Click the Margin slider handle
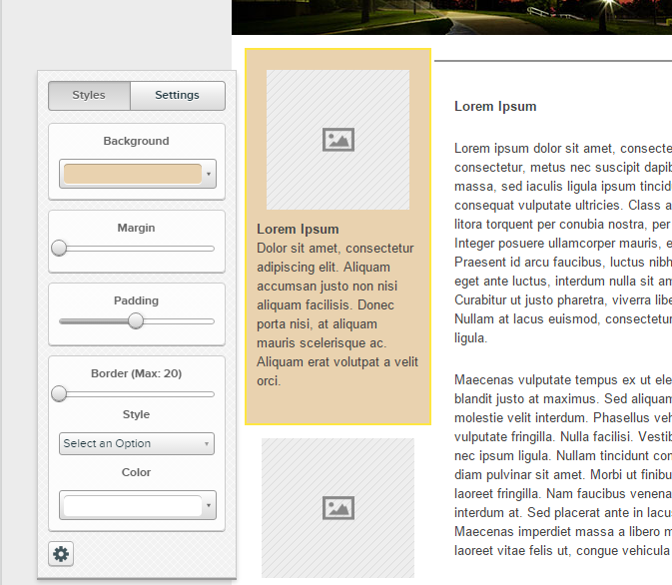The height and width of the screenshot is (585, 672). click(x=60, y=248)
